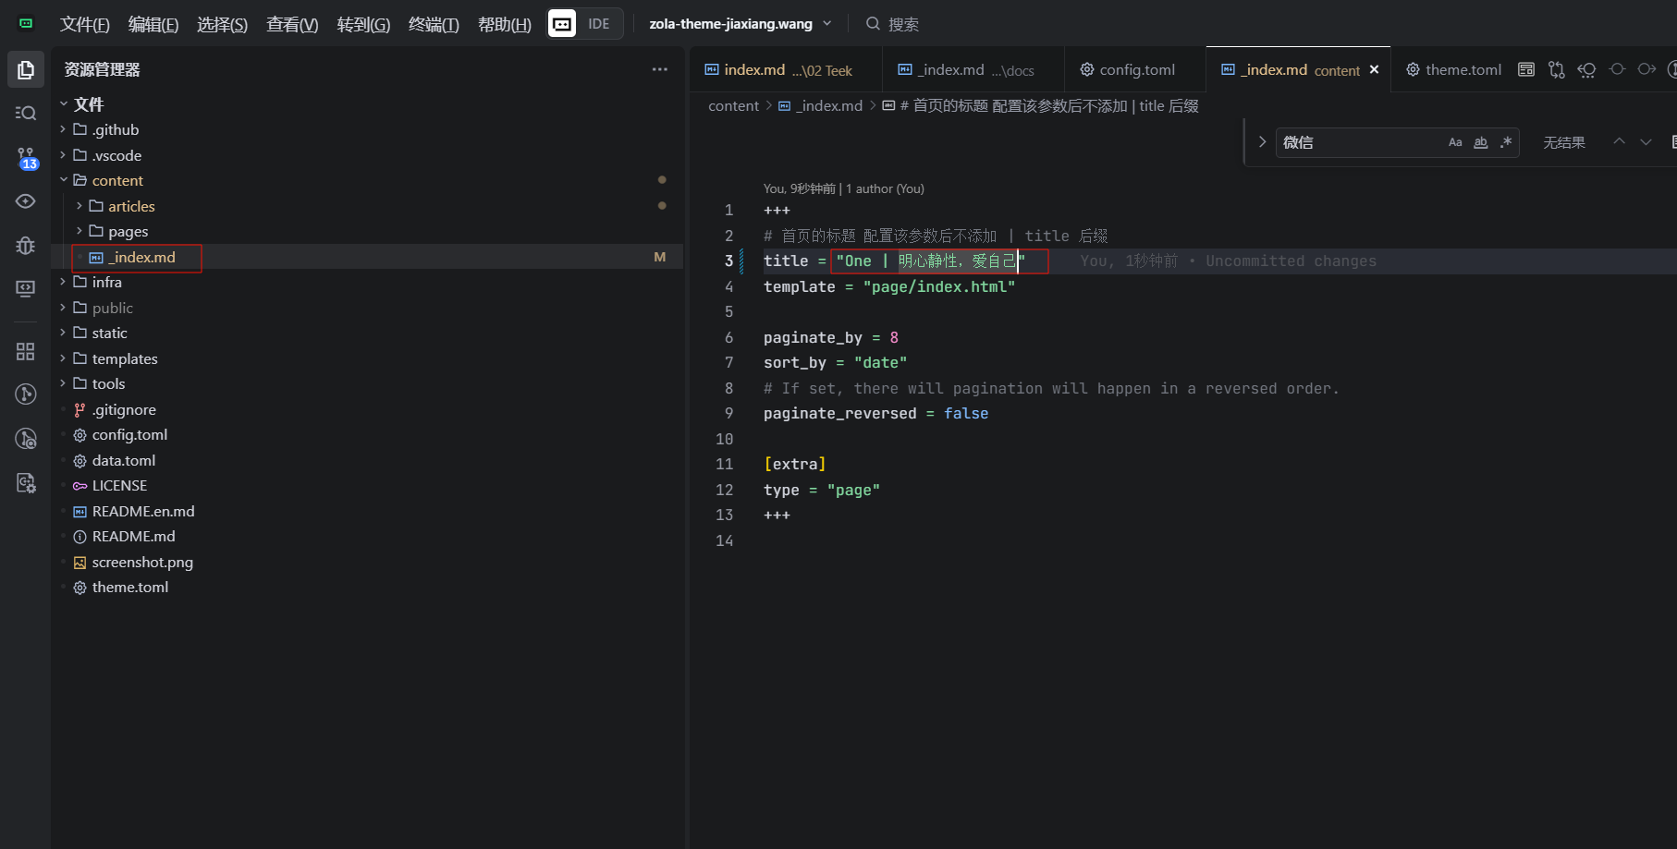
Task: Switch to config.toml tab
Action: (x=1135, y=69)
